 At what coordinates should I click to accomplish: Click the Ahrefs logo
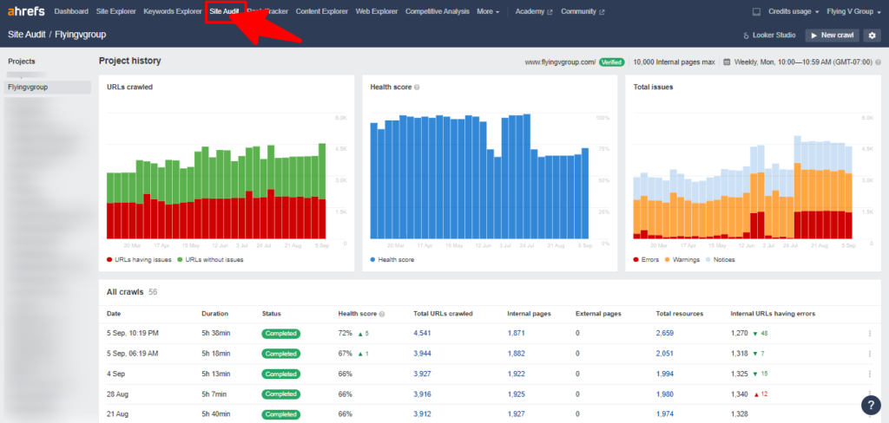27,12
